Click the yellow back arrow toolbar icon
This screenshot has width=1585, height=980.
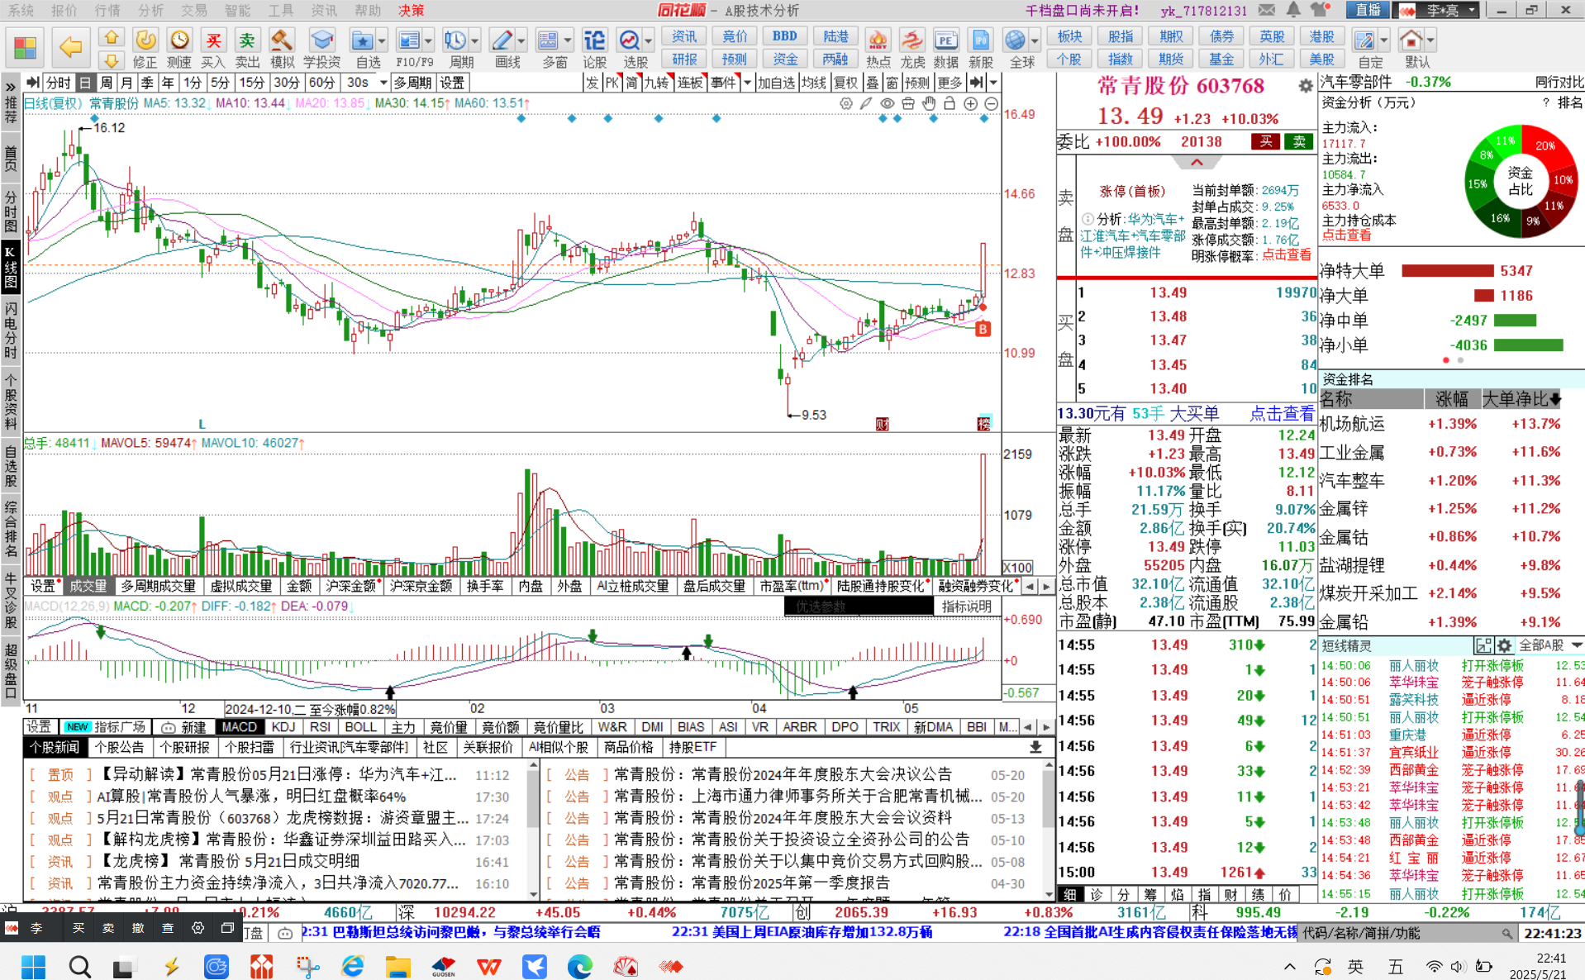coord(70,47)
